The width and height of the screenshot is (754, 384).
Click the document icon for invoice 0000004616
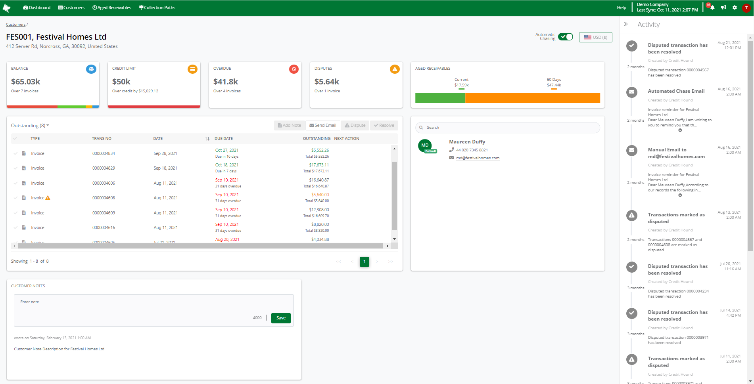(x=24, y=227)
